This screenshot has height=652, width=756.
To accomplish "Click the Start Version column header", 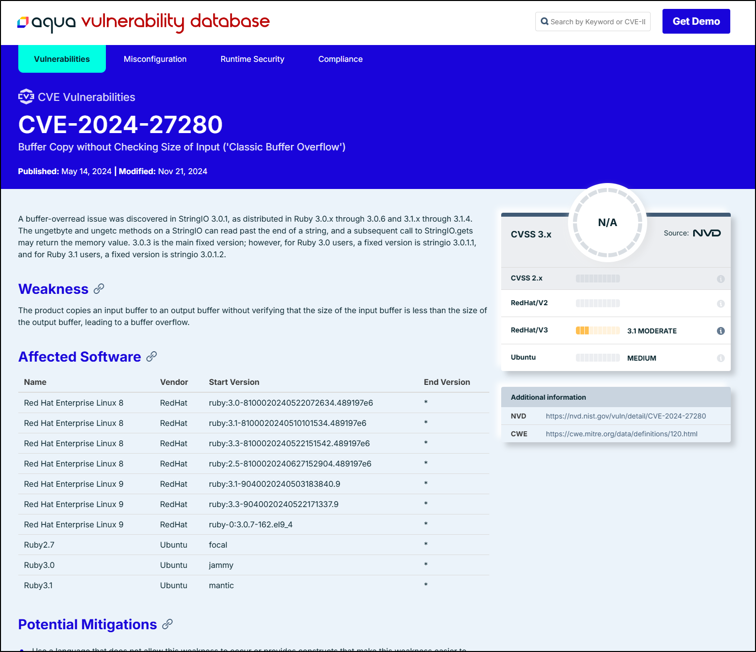I will point(234,382).
